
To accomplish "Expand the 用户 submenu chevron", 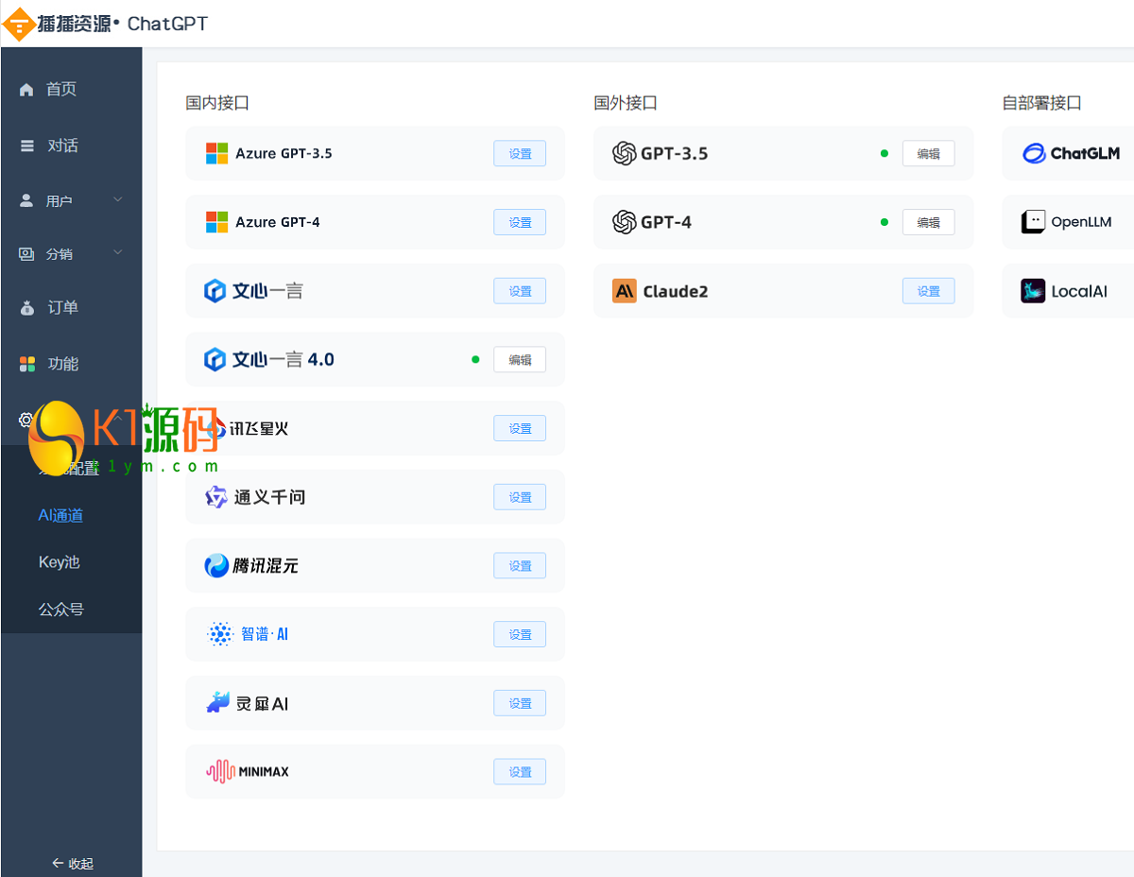I will tap(118, 199).
